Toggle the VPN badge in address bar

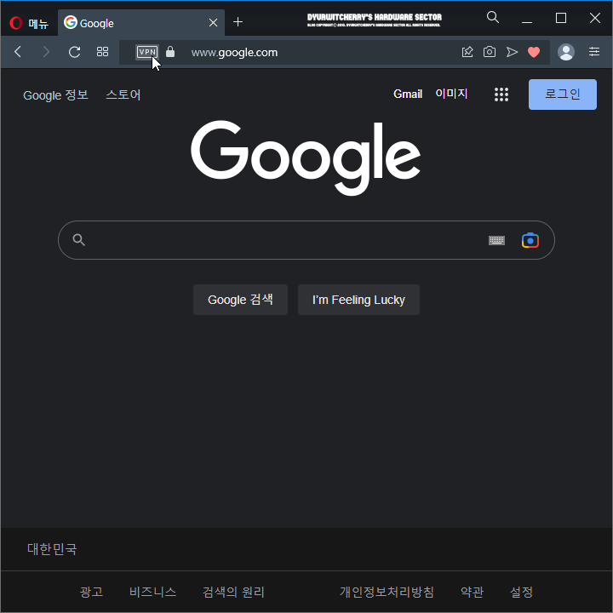147,52
